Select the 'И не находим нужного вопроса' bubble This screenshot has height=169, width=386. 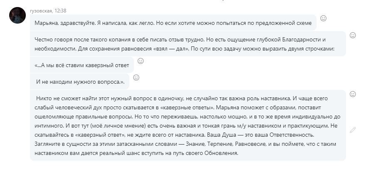(79, 82)
